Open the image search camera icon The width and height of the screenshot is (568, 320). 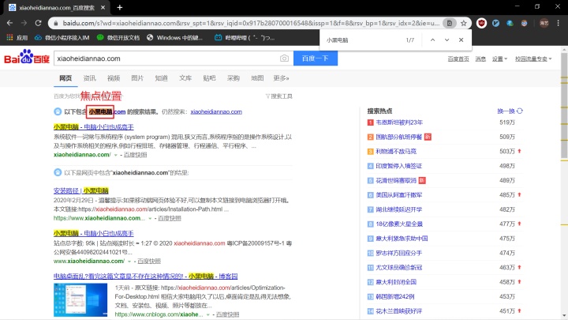pyautogui.click(x=284, y=58)
